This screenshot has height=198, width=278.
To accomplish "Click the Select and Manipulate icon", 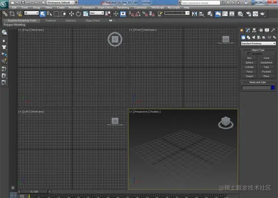I will (116, 14).
